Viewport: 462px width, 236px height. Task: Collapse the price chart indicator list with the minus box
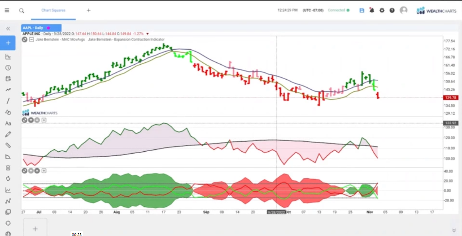pyautogui.click(x=32, y=39)
